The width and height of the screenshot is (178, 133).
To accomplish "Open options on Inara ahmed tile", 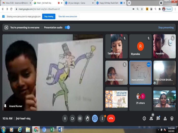I will pos(149,65).
